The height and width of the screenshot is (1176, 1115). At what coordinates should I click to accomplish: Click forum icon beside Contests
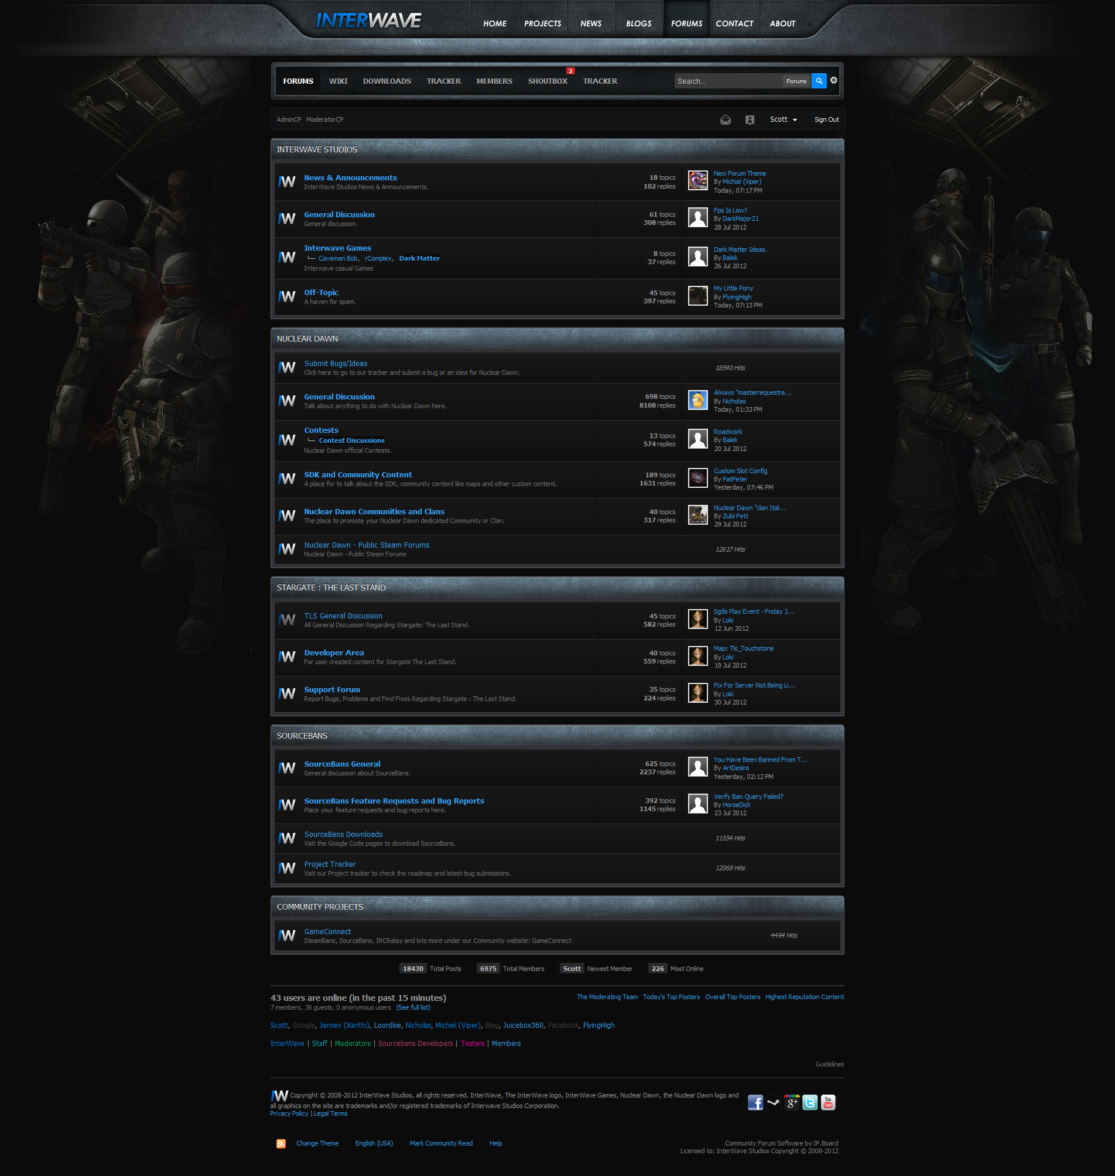pos(286,440)
